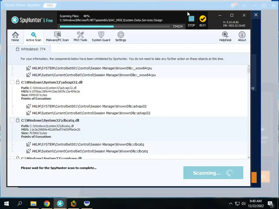Open SpyHunter Settings

tap(121, 37)
